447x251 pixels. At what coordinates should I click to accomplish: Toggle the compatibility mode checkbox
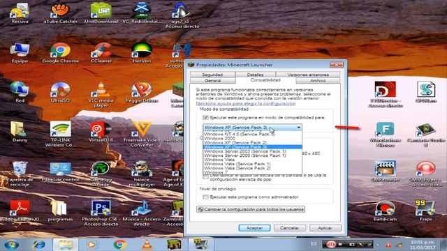205,118
